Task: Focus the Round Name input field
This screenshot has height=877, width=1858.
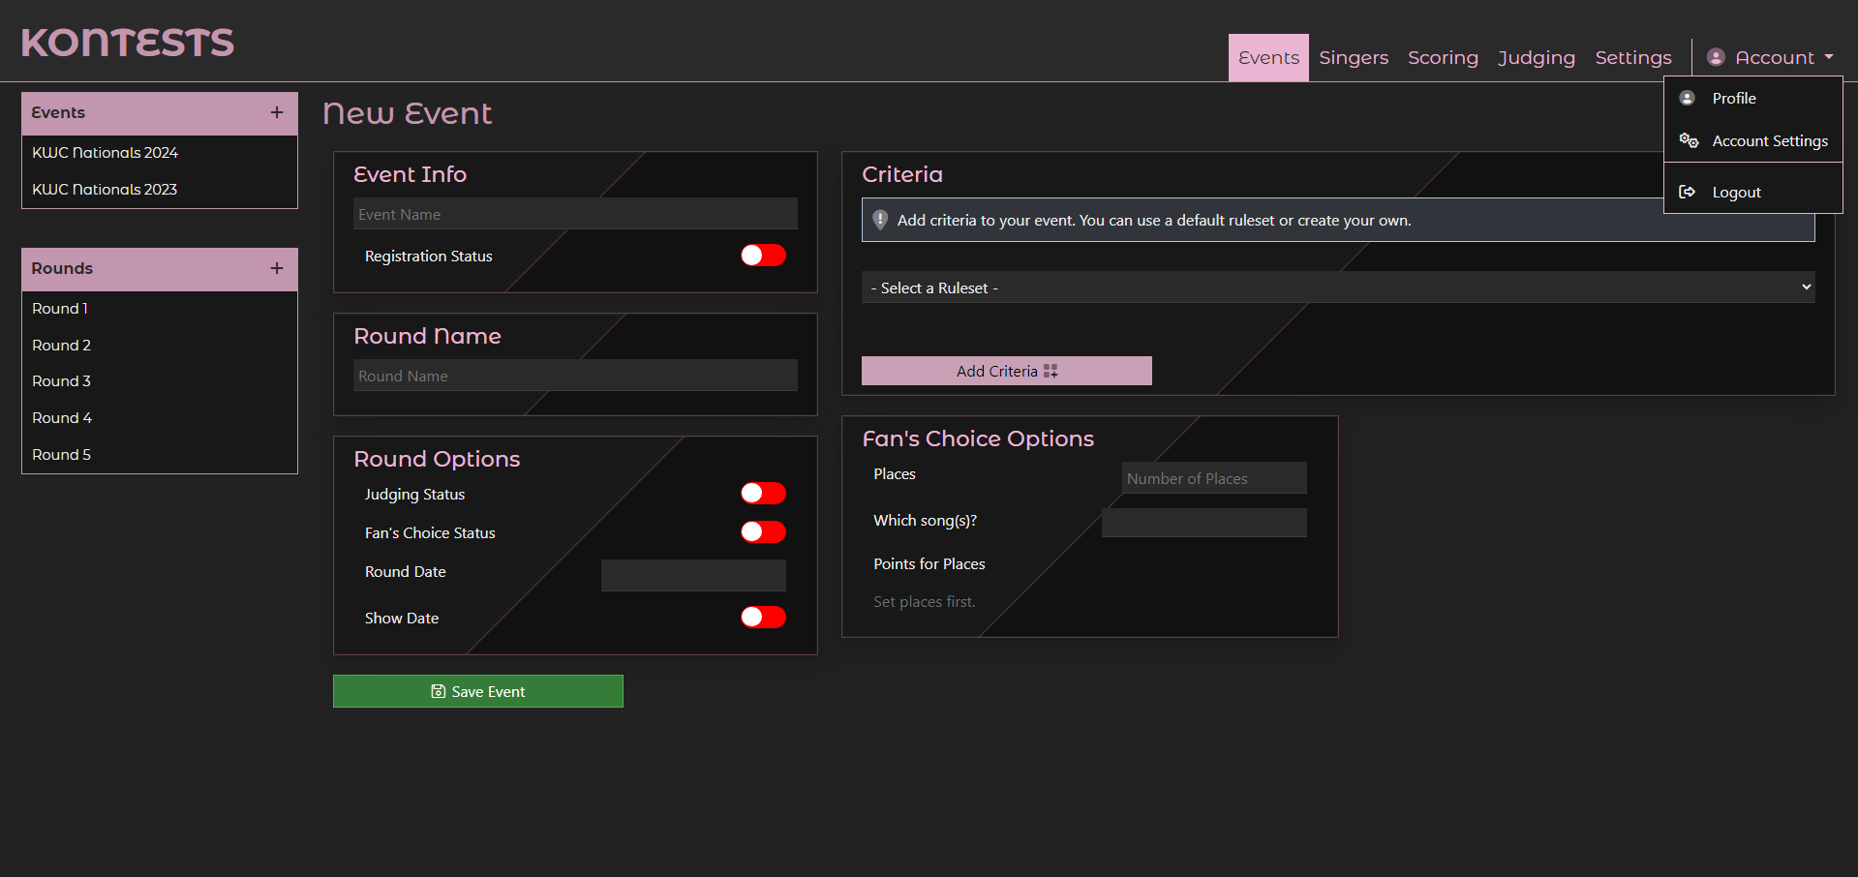Action: click(x=575, y=376)
